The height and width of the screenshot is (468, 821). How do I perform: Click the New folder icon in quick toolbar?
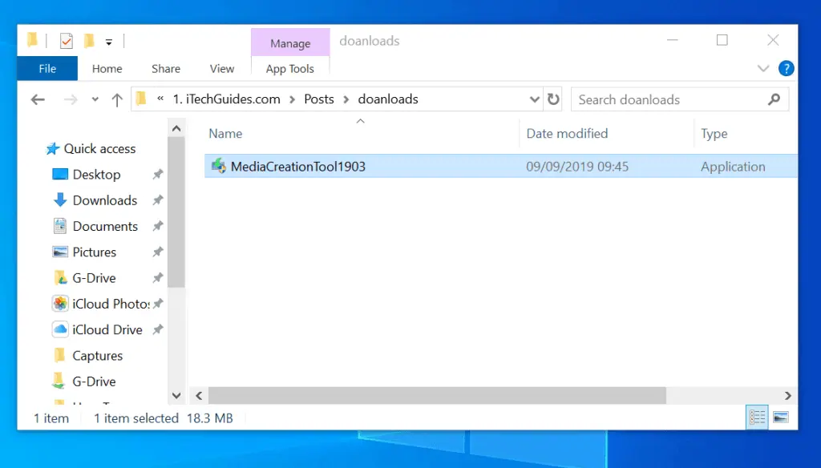90,40
